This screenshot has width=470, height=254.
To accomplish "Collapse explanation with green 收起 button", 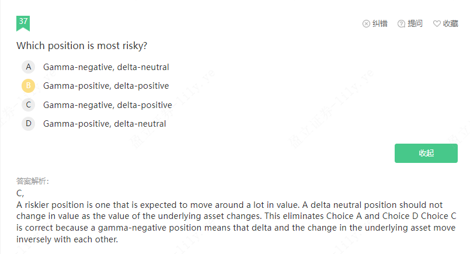I will pos(426,153).
